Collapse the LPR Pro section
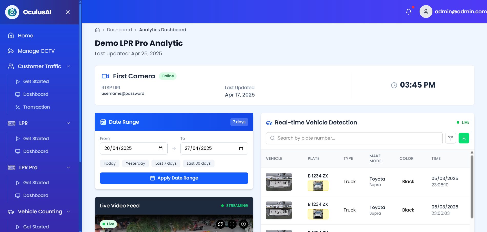The width and height of the screenshot is (487, 232). [x=68, y=167]
